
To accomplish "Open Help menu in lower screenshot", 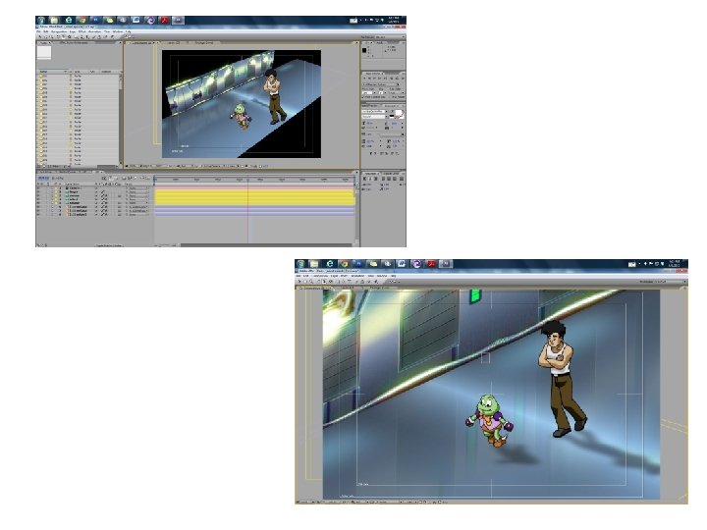I will tap(393, 276).
